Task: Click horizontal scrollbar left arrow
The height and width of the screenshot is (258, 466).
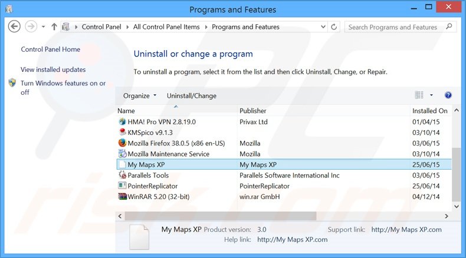Action: [120, 216]
